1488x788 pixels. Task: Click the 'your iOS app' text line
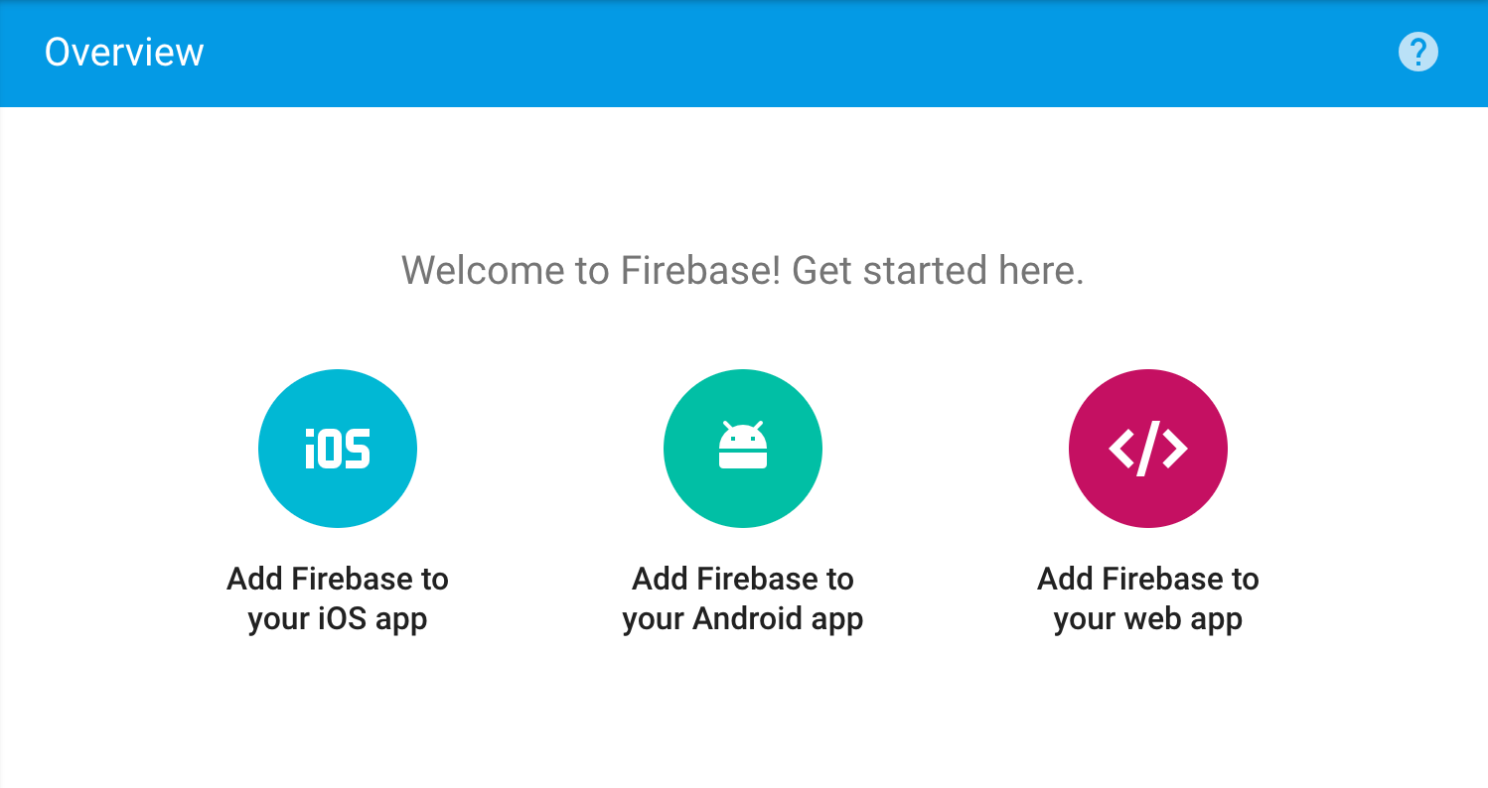pos(338,619)
